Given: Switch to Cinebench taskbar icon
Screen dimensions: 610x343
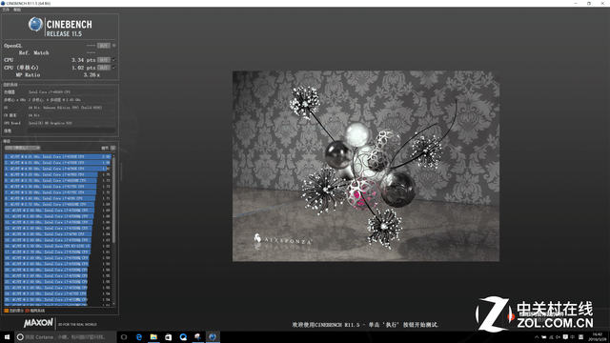Looking at the screenshot, I should (x=213, y=336).
